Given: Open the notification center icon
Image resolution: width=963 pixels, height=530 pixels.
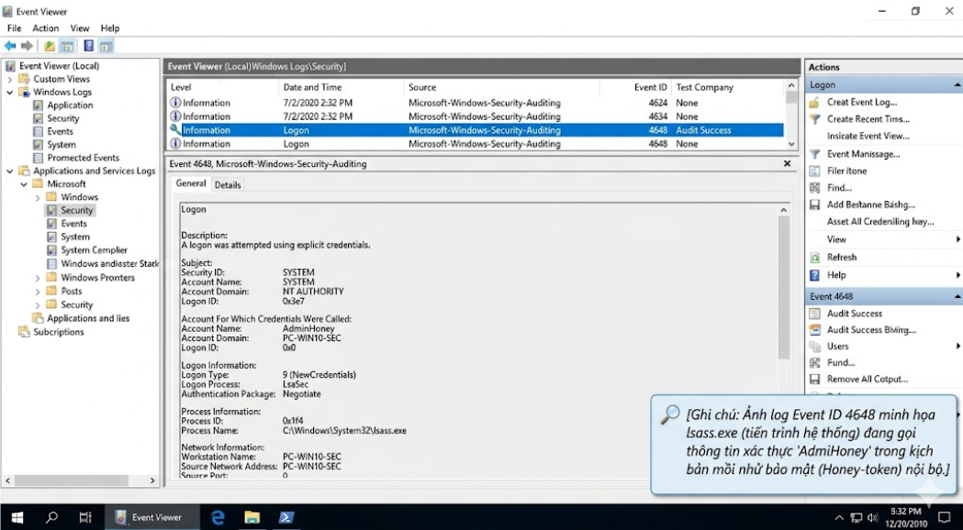Looking at the screenshot, I should coord(945,518).
